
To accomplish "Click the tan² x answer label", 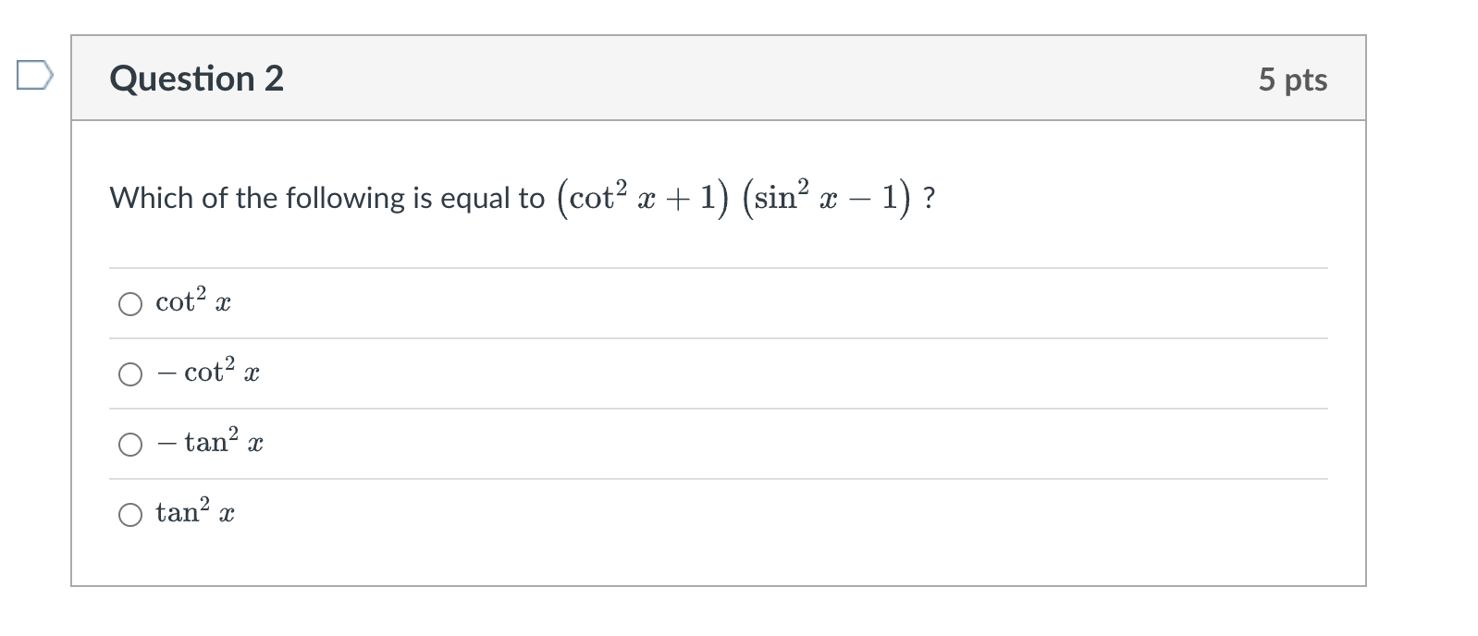I will click(x=193, y=512).
